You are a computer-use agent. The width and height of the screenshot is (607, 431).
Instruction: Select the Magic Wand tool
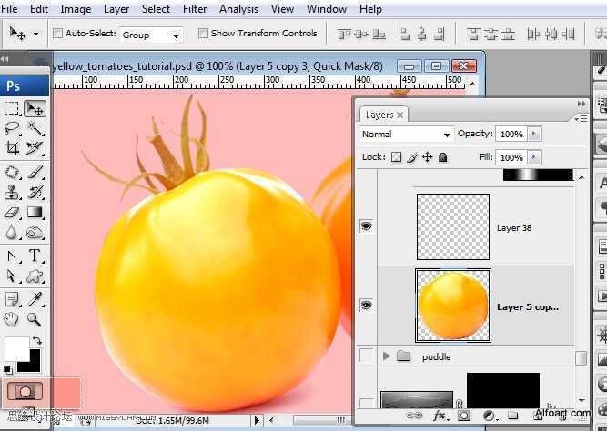(35, 128)
